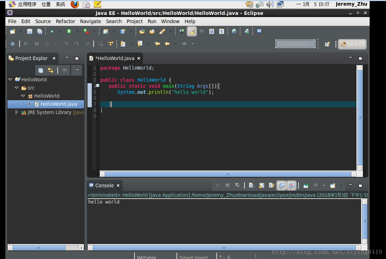Toggle Skip All Breakpoints icon

[12, 44]
